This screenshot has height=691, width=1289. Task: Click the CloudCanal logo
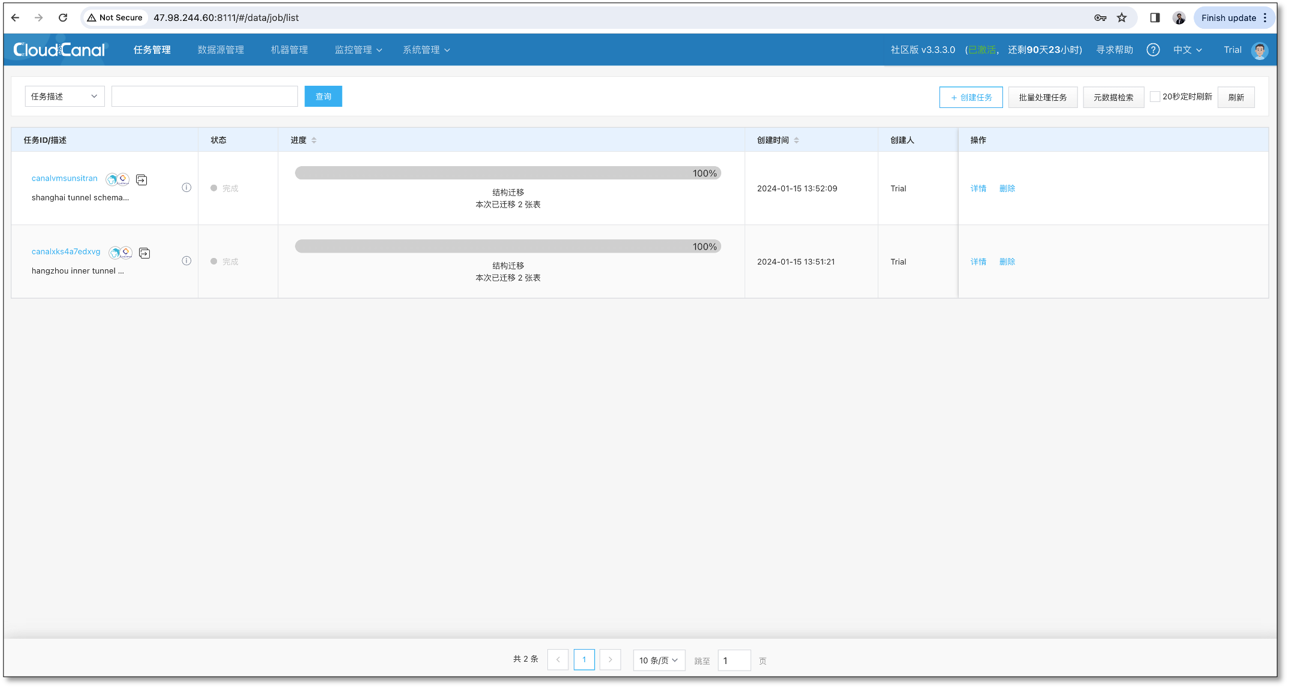[x=59, y=50]
